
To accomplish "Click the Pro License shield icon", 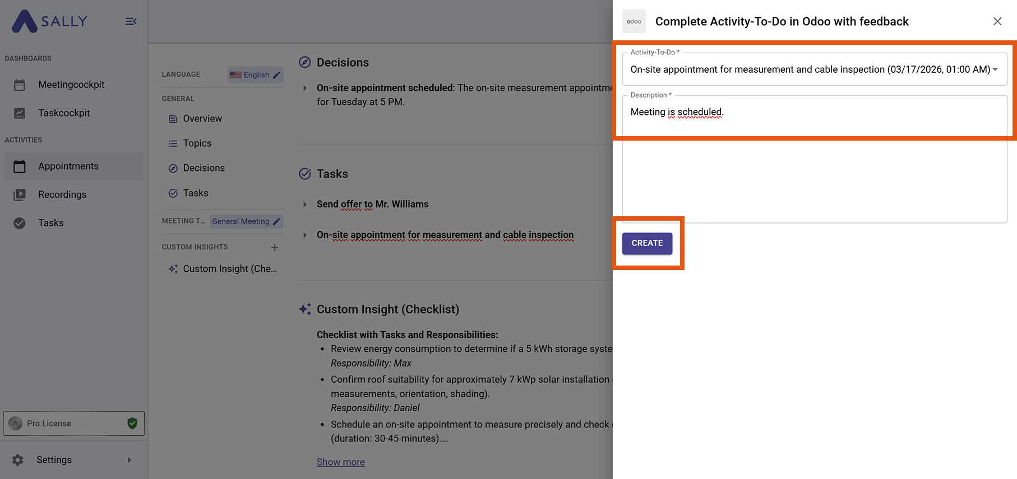I will 132,424.
